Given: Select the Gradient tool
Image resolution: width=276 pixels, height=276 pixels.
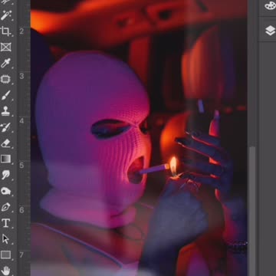Looking at the screenshot, I should [5, 159].
